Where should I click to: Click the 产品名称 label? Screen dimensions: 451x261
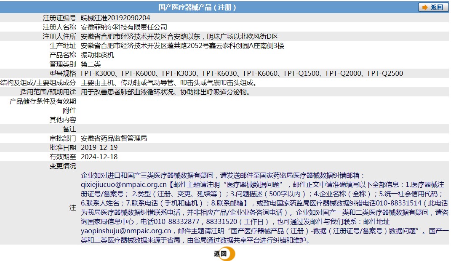click(63, 55)
